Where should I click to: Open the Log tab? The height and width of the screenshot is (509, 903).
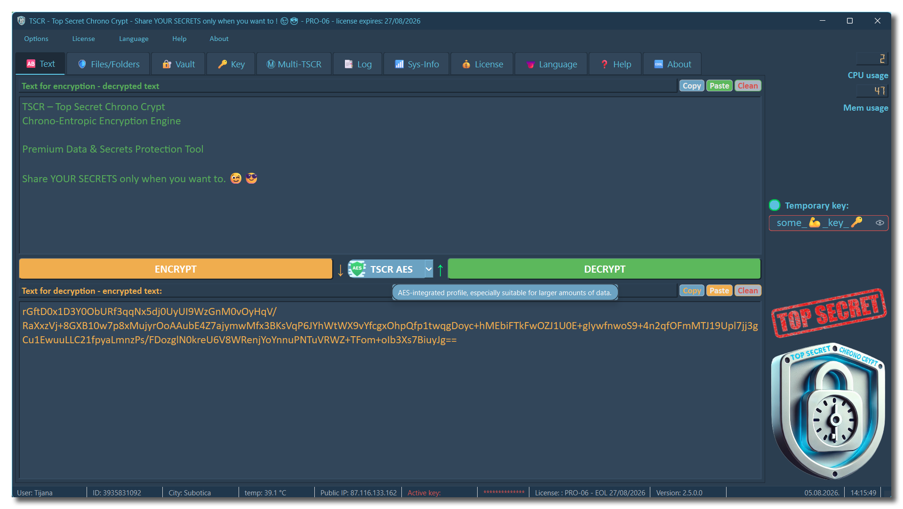point(358,64)
